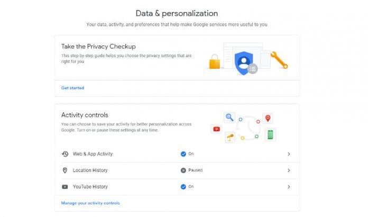
Task: Click the red map pin illustration
Action: 268,118
